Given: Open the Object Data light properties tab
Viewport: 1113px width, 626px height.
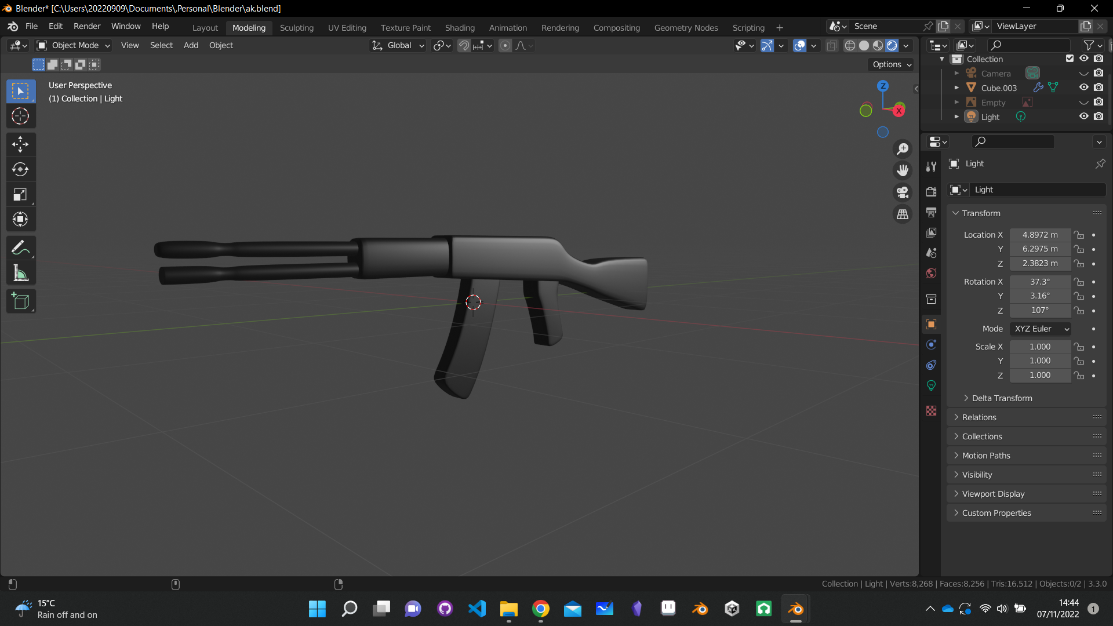Looking at the screenshot, I should (931, 385).
